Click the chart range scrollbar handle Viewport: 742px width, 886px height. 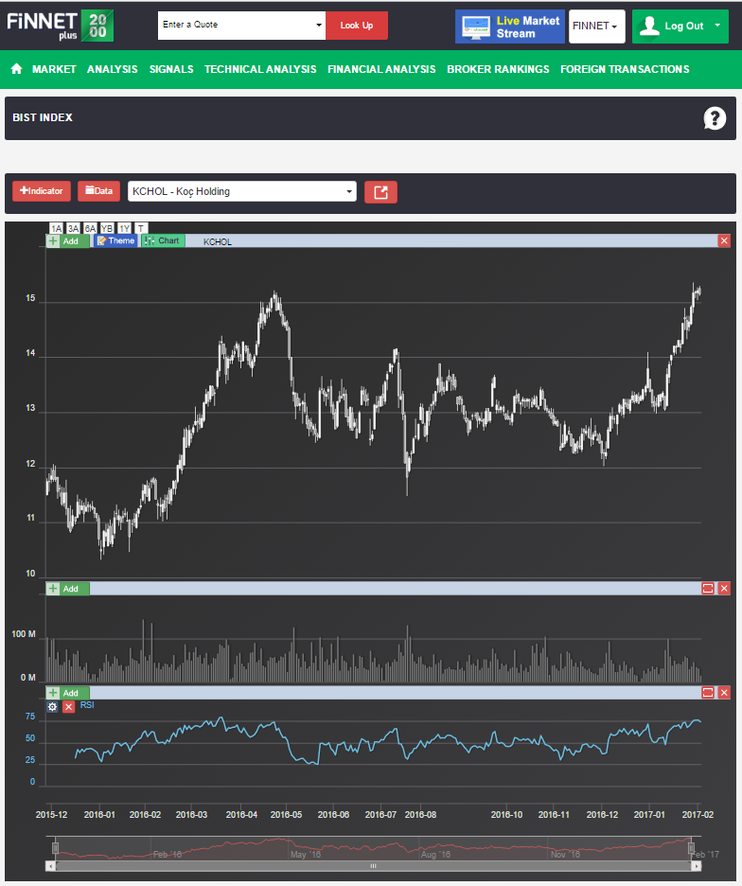click(x=373, y=865)
